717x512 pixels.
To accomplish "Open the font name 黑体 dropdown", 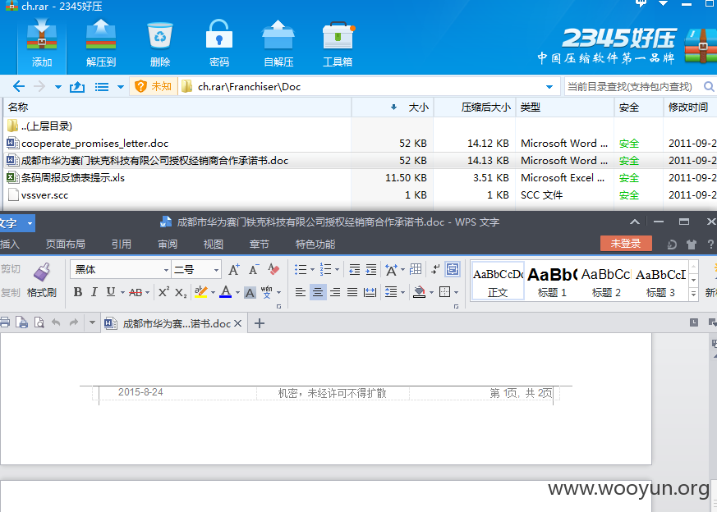I will point(166,270).
